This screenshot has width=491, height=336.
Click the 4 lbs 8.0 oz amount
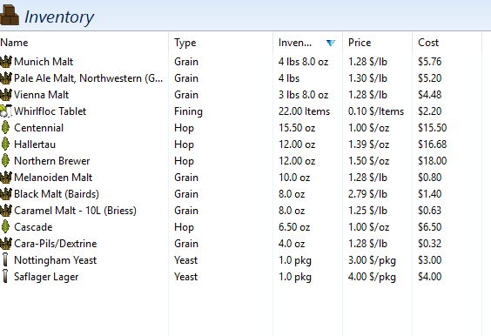pyautogui.click(x=304, y=62)
